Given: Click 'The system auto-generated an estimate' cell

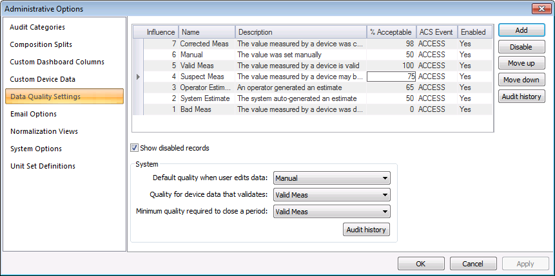Looking at the screenshot, I should [297, 98].
